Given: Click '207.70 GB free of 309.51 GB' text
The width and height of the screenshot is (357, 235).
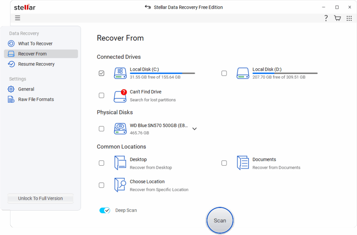Looking at the screenshot, I should [x=279, y=77].
